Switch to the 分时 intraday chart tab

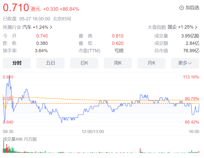[x=17, y=63]
